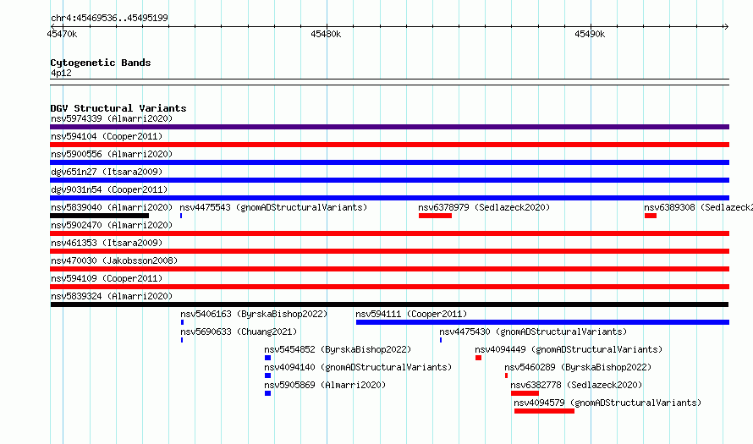This screenshot has height=444, width=753.
Task: Click the red nsv594104 variant bar
Action: coord(389,145)
